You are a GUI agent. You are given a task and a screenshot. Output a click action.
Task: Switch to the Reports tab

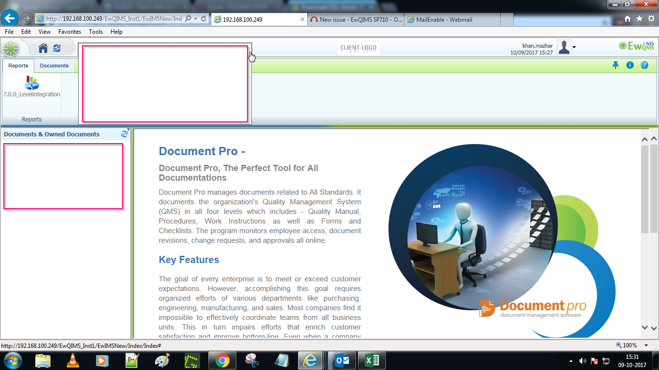[18, 66]
